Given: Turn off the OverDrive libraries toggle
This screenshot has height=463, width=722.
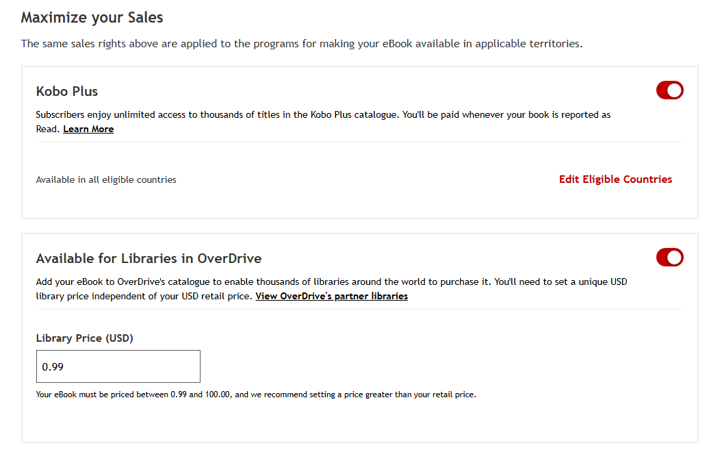Looking at the screenshot, I should pos(669,258).
